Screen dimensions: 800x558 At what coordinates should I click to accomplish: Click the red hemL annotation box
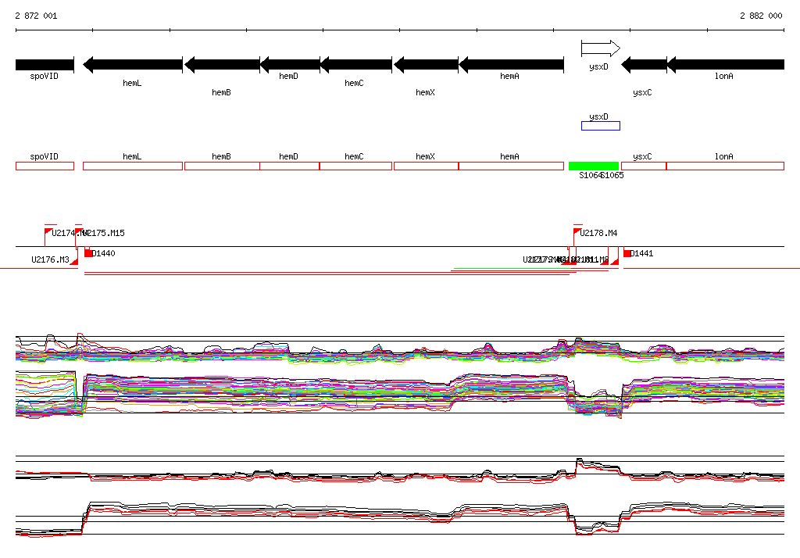tap(133, 166)
